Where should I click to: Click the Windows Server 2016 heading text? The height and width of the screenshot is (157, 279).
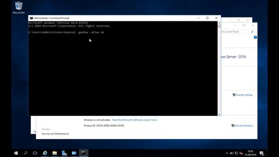click(234, 57)
